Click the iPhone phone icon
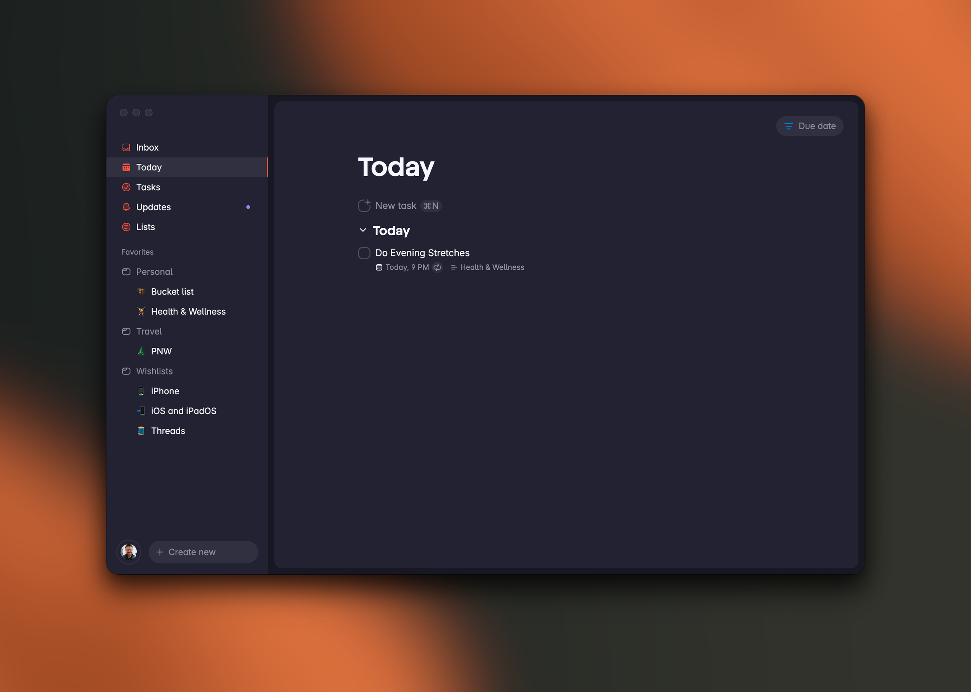This screenshot has height=692, width=971. click(x=141, y=391)
